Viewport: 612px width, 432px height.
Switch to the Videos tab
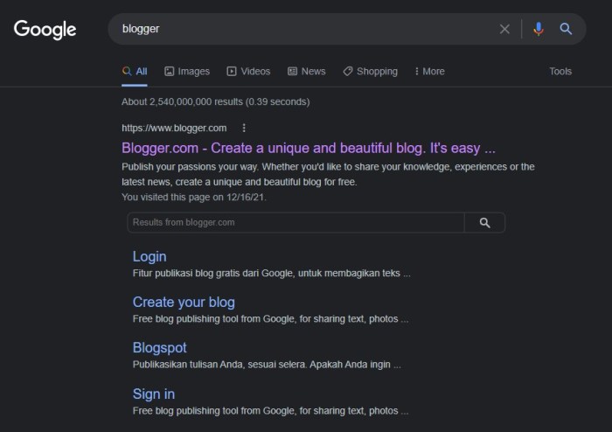pyautogui.click(x=248, y=72)
